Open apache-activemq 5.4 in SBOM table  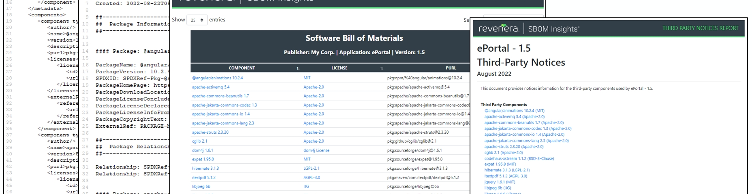[211, 87]
